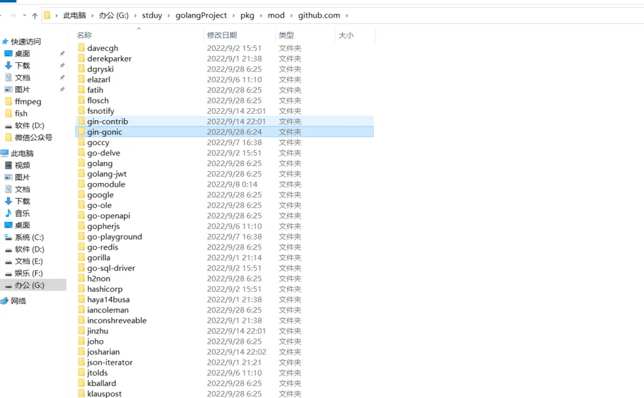The width and height of the screenshot is (644, 398).
Task: Click 此电脑 in the address bar breadcrumb
Action: (x=74, y=16)
